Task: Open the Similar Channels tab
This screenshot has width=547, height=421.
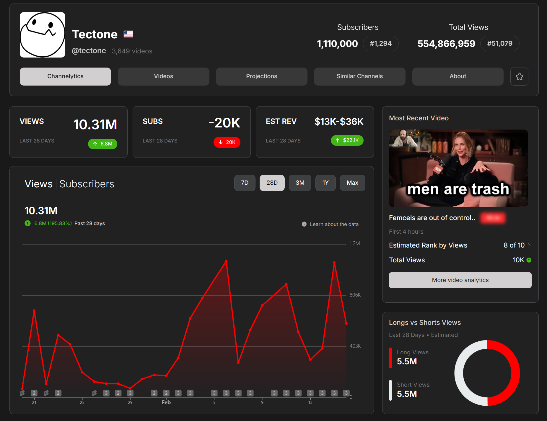Action: point(359,76)
